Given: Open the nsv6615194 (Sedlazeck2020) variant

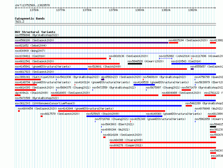Looking at the screenshot, I should [x=188, y=40].
